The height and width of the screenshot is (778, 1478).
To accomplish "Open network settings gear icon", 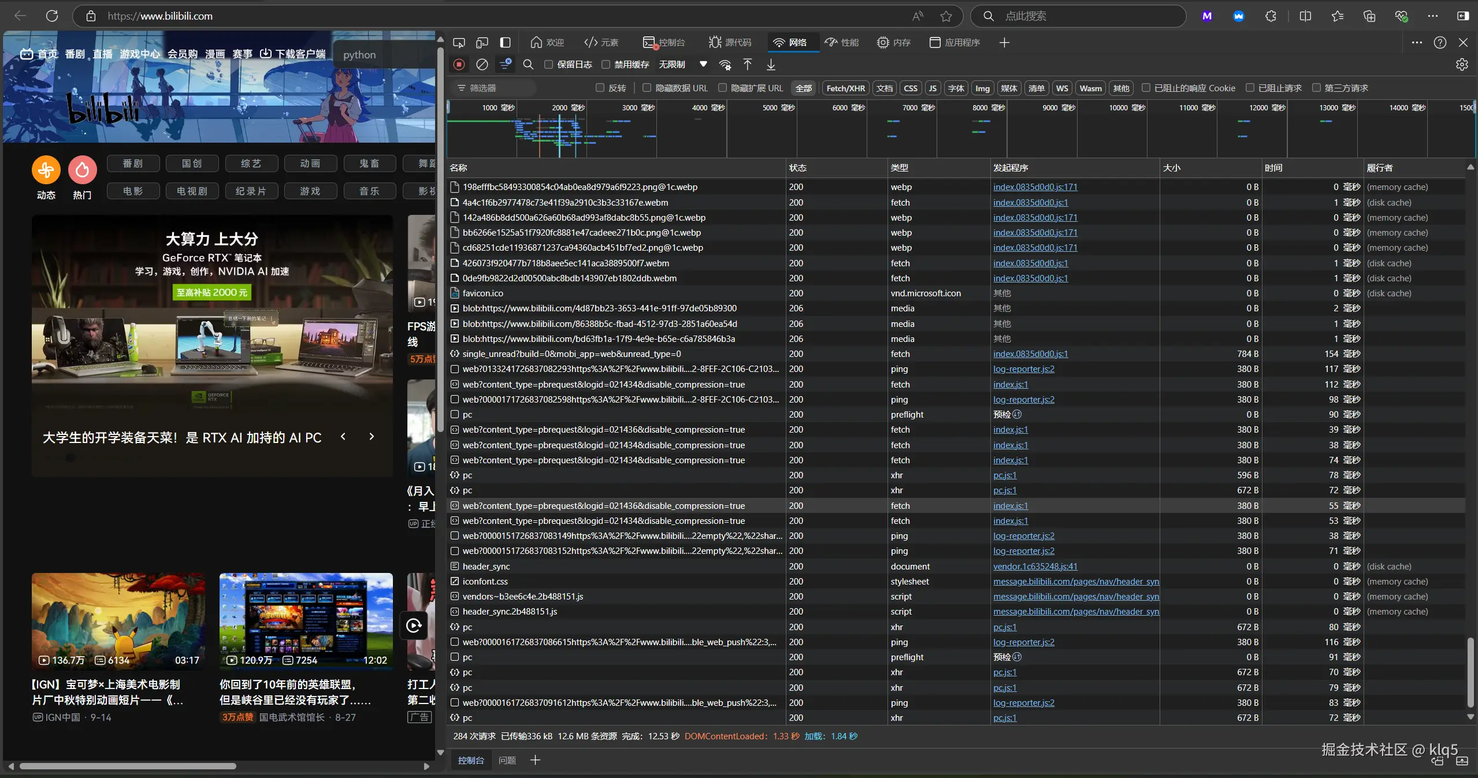I will tap(1462, 65).
